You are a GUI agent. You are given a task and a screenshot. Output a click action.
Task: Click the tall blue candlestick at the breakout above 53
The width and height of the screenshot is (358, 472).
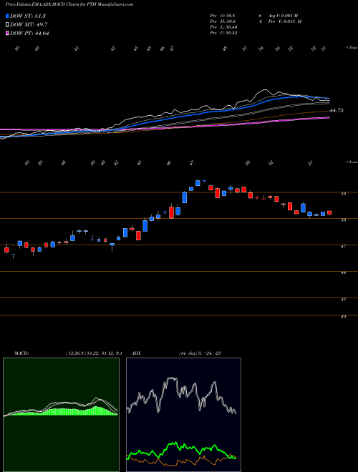pyautogui.click(x=185, y=197)
